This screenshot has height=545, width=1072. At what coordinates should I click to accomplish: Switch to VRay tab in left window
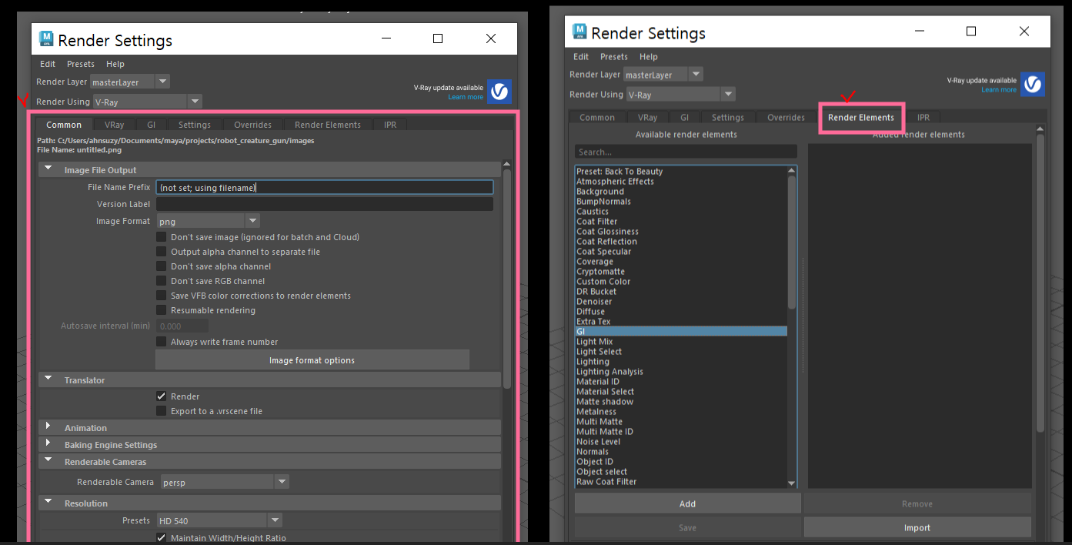(x=115, y=125)
